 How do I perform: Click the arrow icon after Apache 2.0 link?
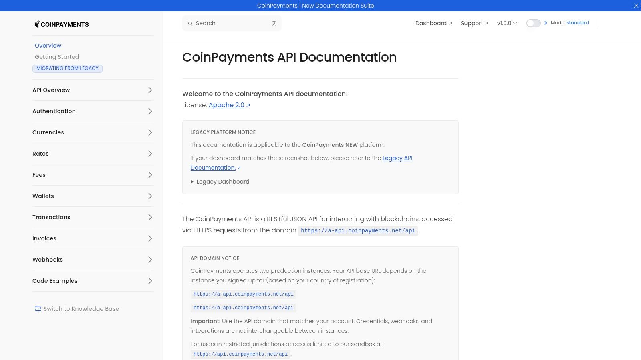[x=248, y=106]
